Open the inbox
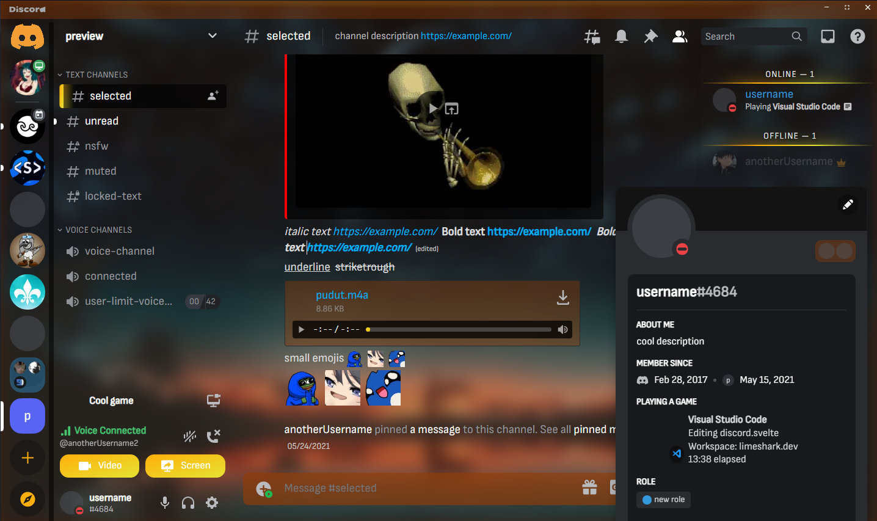 (x=828, y=36)
